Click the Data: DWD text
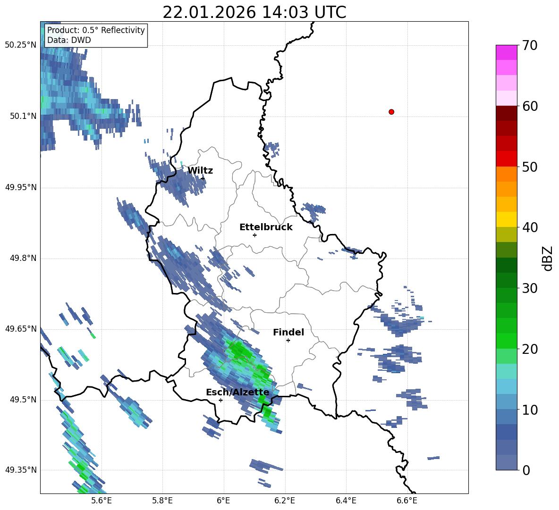 pyautogui.click(x=69, y=40)
